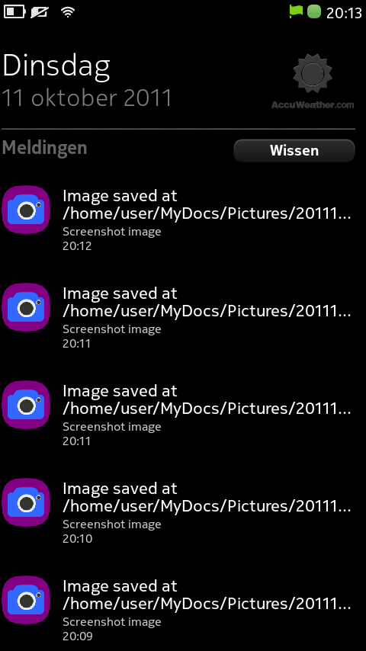Tap the Meldingen section header
The width and height of the screenshot is (366, 651).
point(44,148)
